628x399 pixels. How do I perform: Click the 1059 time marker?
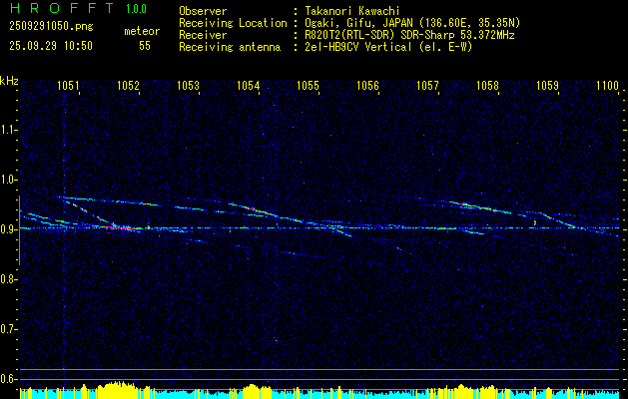click(x=548, y=86)
